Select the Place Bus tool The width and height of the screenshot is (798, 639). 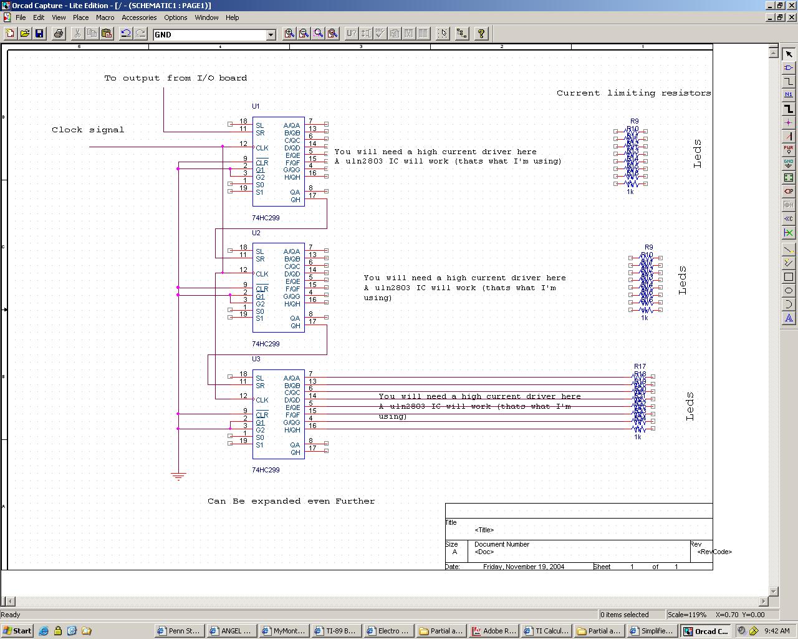(789, 109)
